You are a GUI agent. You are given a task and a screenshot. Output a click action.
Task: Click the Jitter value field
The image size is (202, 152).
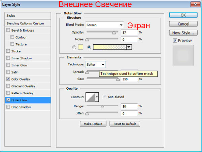[x=129, y=113]
